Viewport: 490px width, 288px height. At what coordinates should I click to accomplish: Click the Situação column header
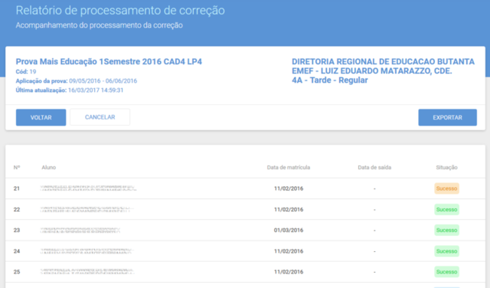(x=446, y=167)
